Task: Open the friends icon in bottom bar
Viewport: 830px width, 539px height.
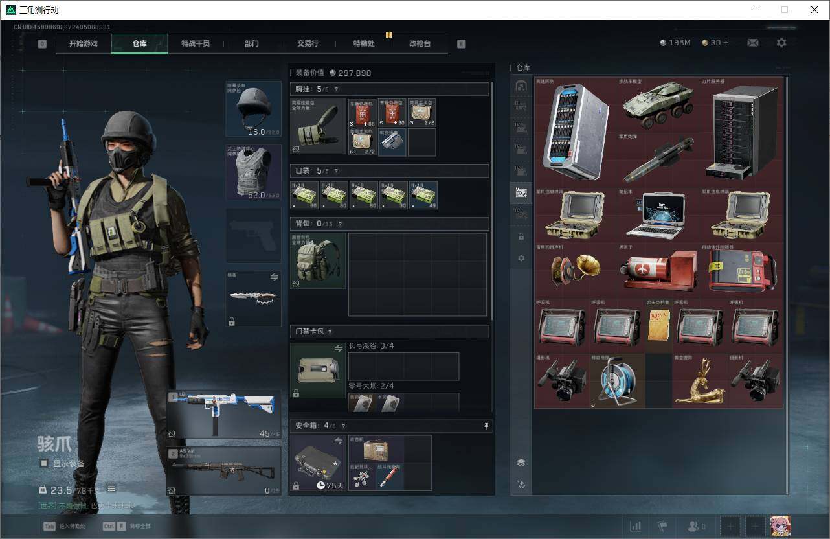Action: (696, 526)
